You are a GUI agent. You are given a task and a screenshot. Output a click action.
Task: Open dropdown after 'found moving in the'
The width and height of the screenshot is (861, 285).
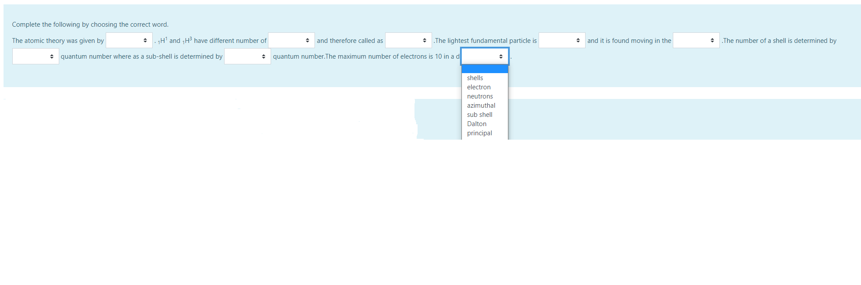pos(696,40)
